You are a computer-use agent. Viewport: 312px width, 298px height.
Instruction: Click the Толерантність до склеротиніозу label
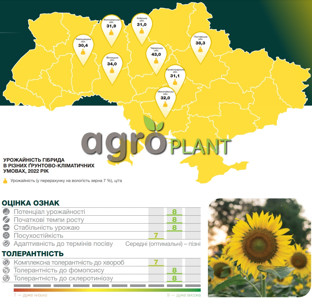tap(63, 278)
